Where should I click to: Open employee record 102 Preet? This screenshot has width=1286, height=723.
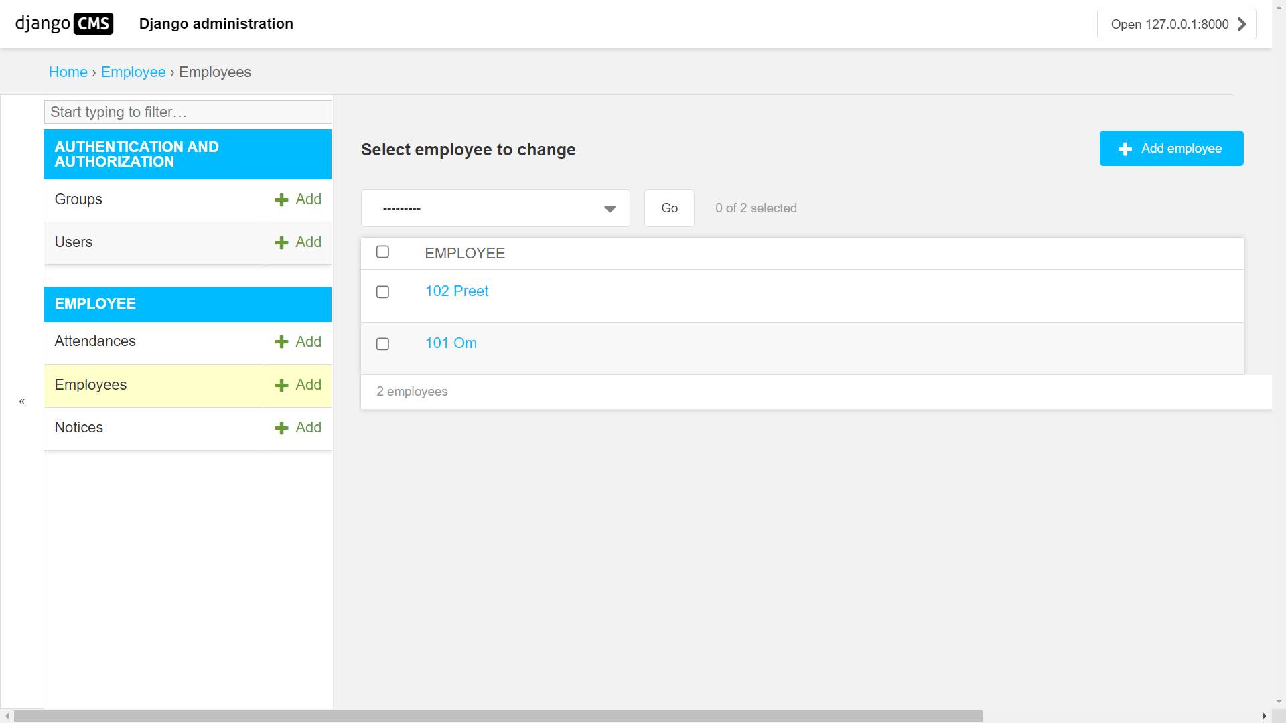pos(456,291)
